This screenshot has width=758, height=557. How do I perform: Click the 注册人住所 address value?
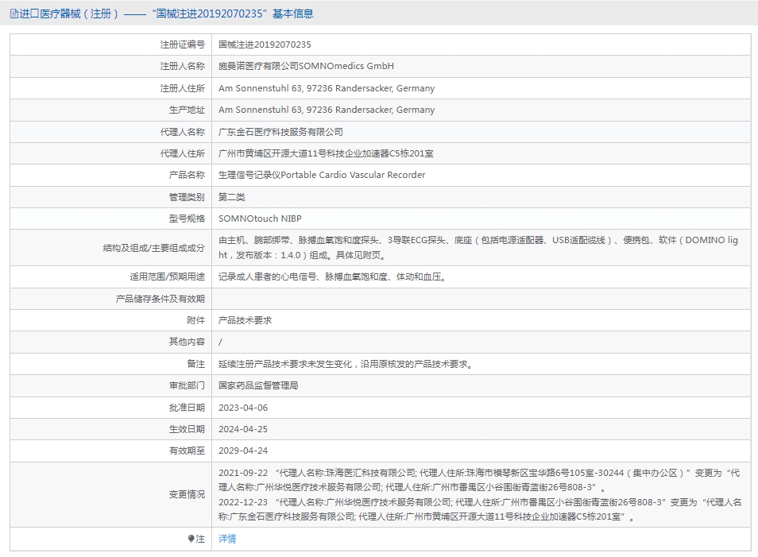327,88
